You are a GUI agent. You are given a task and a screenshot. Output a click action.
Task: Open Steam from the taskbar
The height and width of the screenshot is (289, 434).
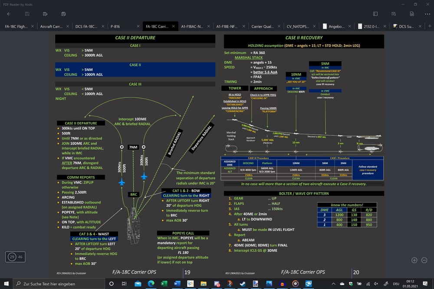tap(243, 284)
